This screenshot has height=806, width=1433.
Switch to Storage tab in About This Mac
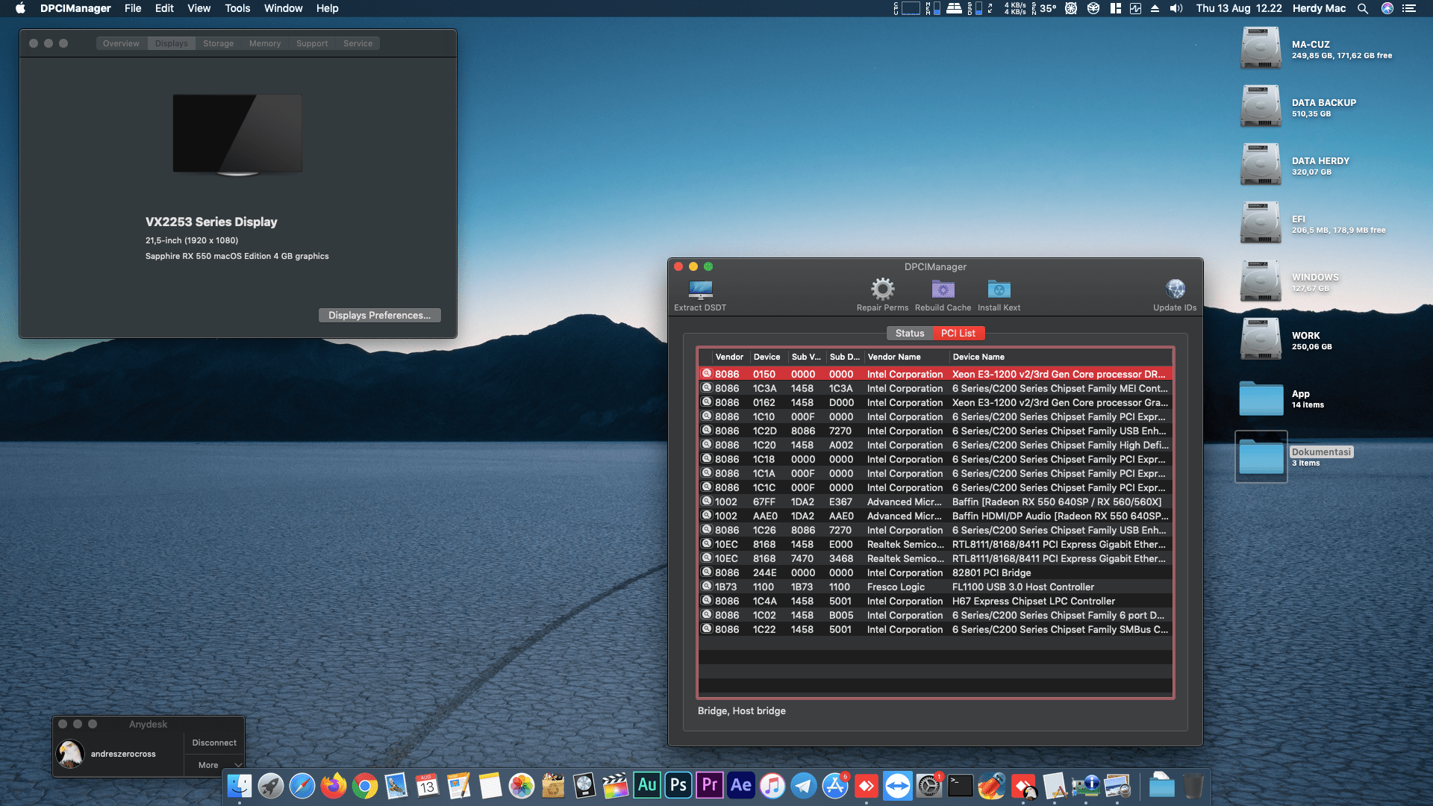[218, 43]
